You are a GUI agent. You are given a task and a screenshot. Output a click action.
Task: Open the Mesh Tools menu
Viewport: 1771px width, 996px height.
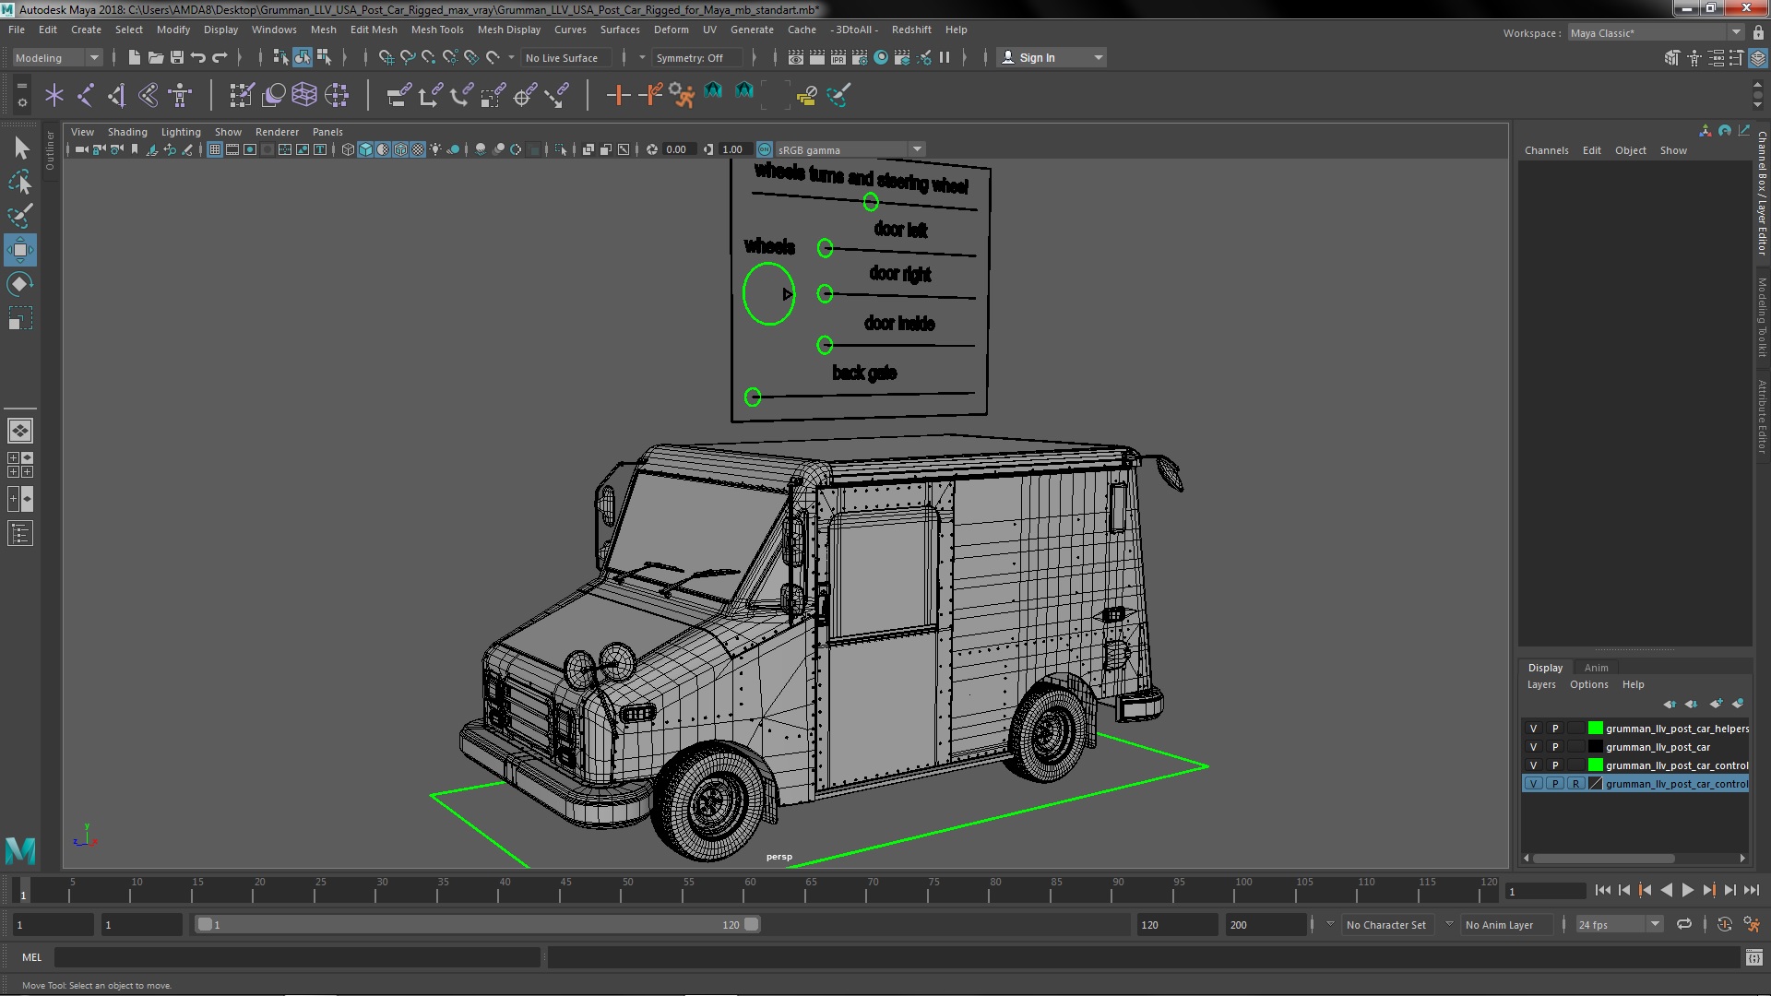tap(437, 30)
